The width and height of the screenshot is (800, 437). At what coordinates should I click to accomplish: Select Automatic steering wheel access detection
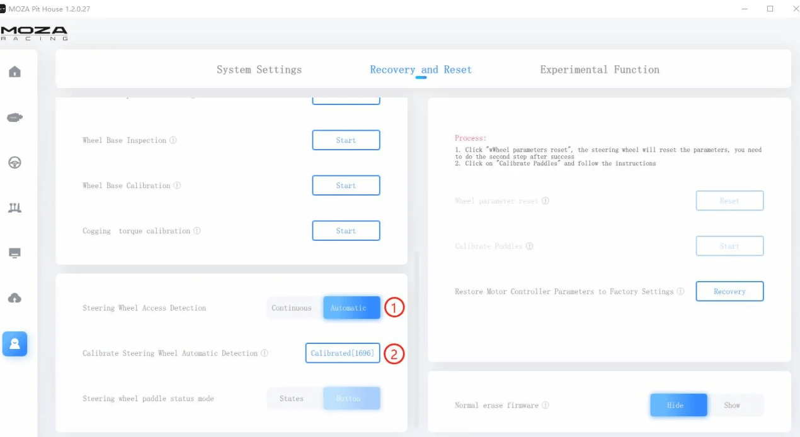[x=351, y=308]
